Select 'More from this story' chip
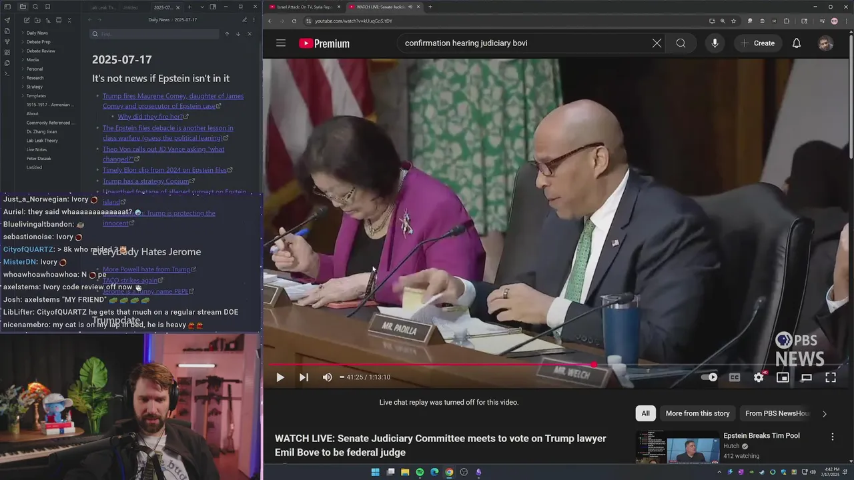The height and width of the screenshot is (480, 854). (x=697, y=413)
